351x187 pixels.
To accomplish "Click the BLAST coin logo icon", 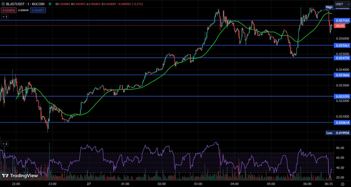I will (3, 4).
